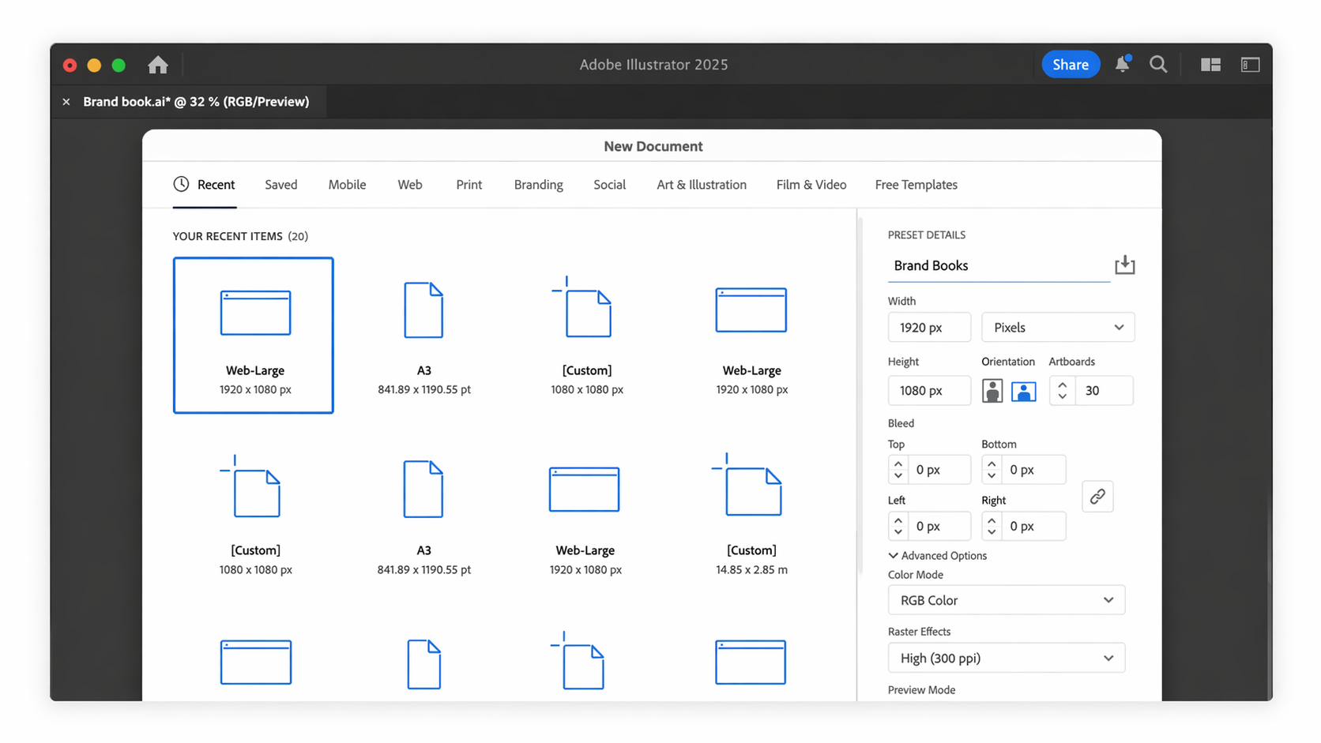Click the Left bleed stepper
Viewport: 1321px width, 743px height.
(898, 526)
